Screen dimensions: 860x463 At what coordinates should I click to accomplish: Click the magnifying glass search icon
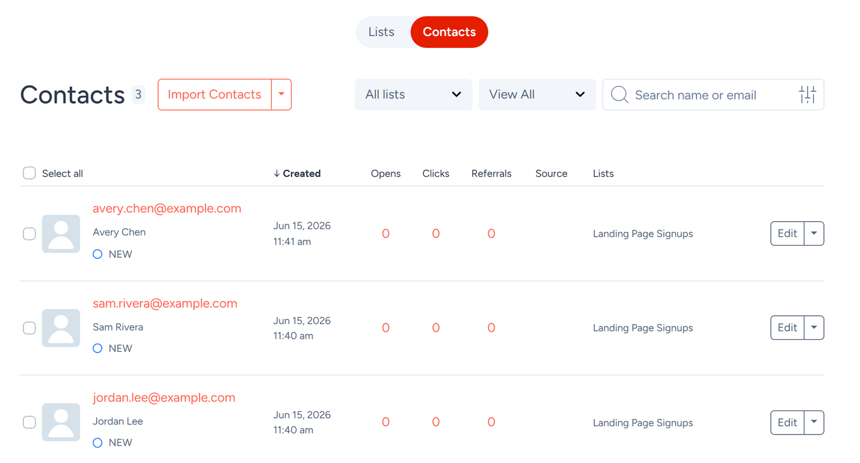tap(620, 95)
